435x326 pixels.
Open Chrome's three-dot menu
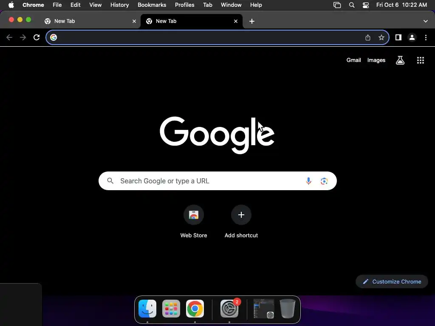[x=426, y=37]
